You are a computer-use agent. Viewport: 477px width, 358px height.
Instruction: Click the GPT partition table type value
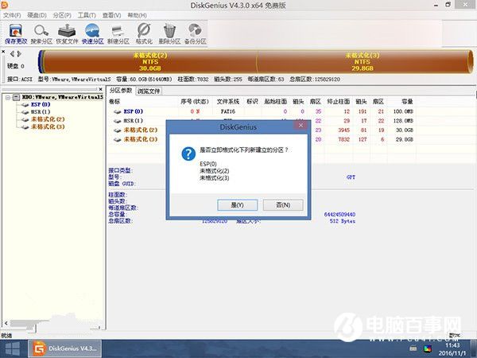click(351, 177)
